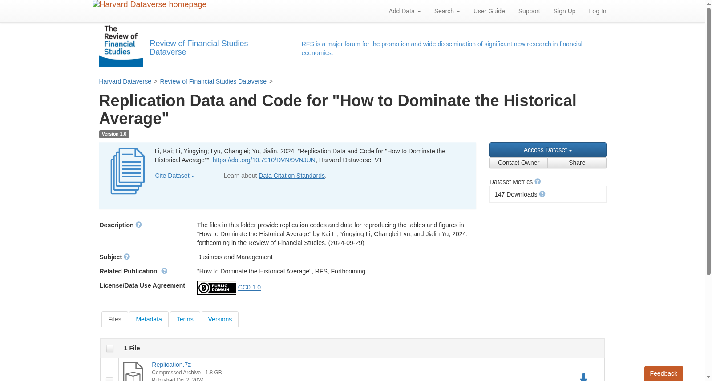Screen dimensions: 712x381
Task: Open the Add Data dropdown menu
Action: click(x=405, y=11)
